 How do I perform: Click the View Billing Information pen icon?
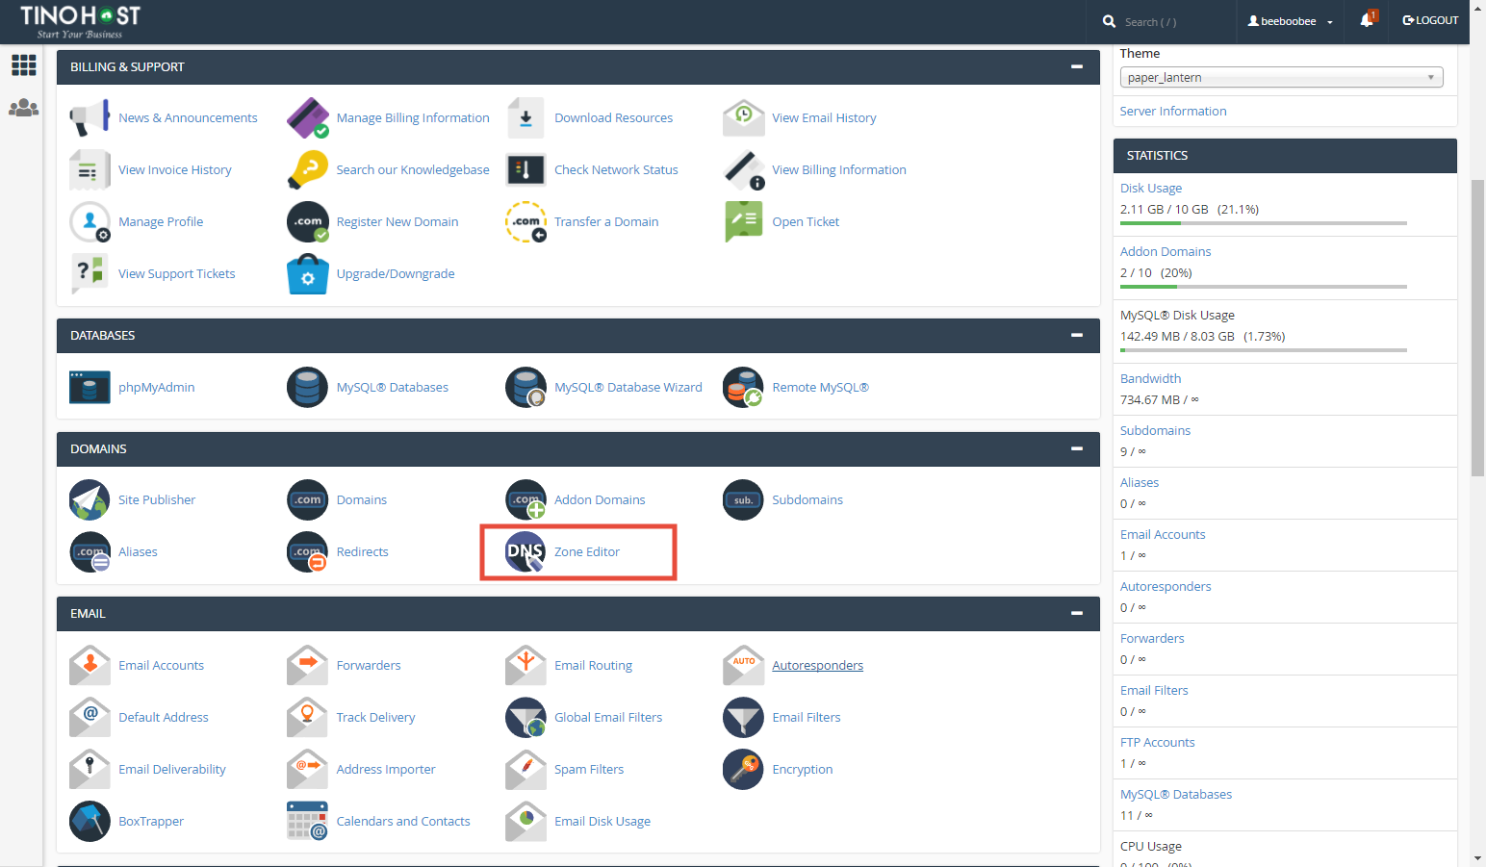[x=743, y=170]
